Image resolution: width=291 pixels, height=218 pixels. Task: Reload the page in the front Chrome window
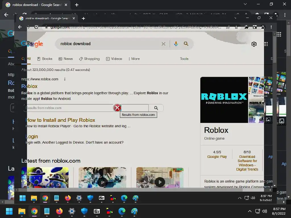pos(36,27)
